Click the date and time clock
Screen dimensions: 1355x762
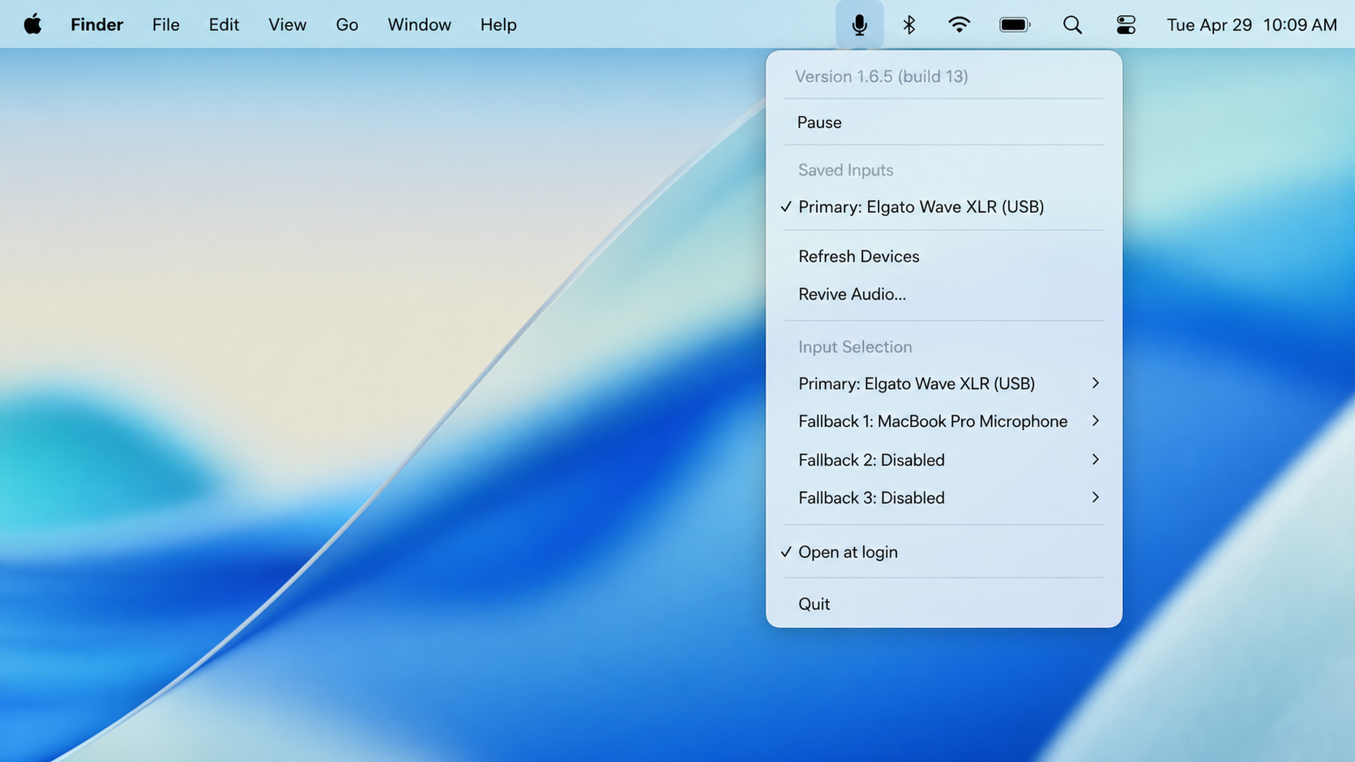point(1251,24)
